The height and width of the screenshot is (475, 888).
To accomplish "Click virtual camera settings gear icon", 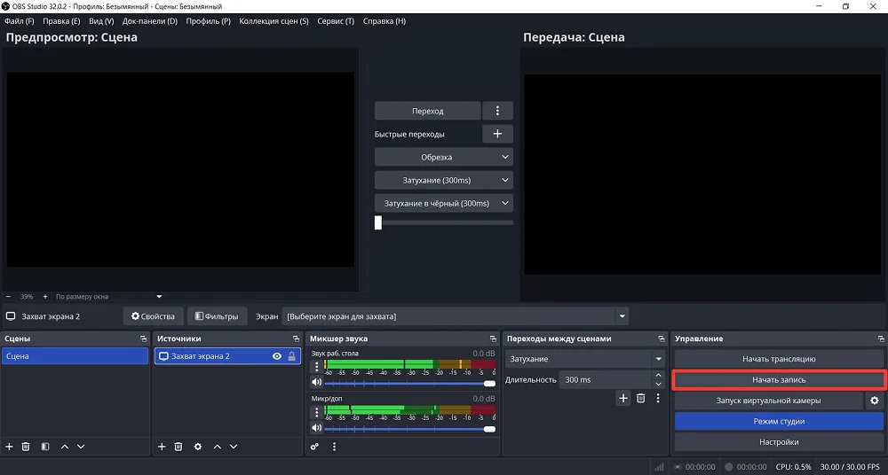I will (x=875, y=401).
